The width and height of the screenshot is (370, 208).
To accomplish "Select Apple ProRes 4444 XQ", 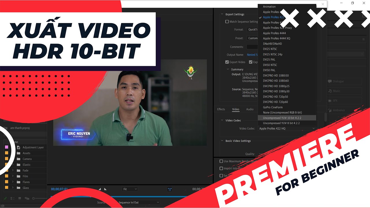I will point(287,38).
